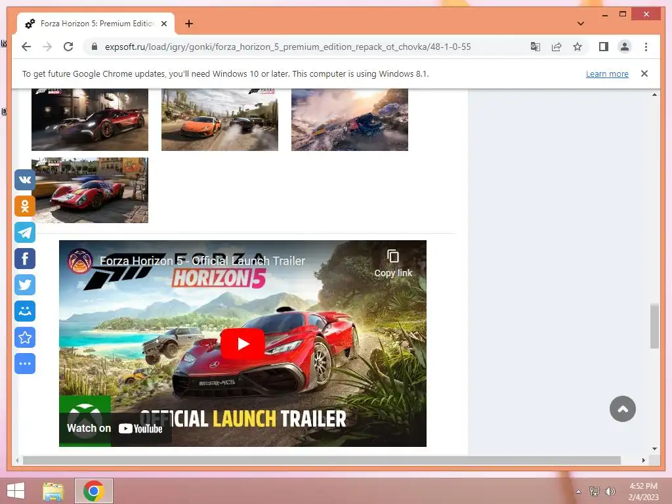672x504 pixels.
Task: Open the volume tray icon
Action: pos(610,491)
